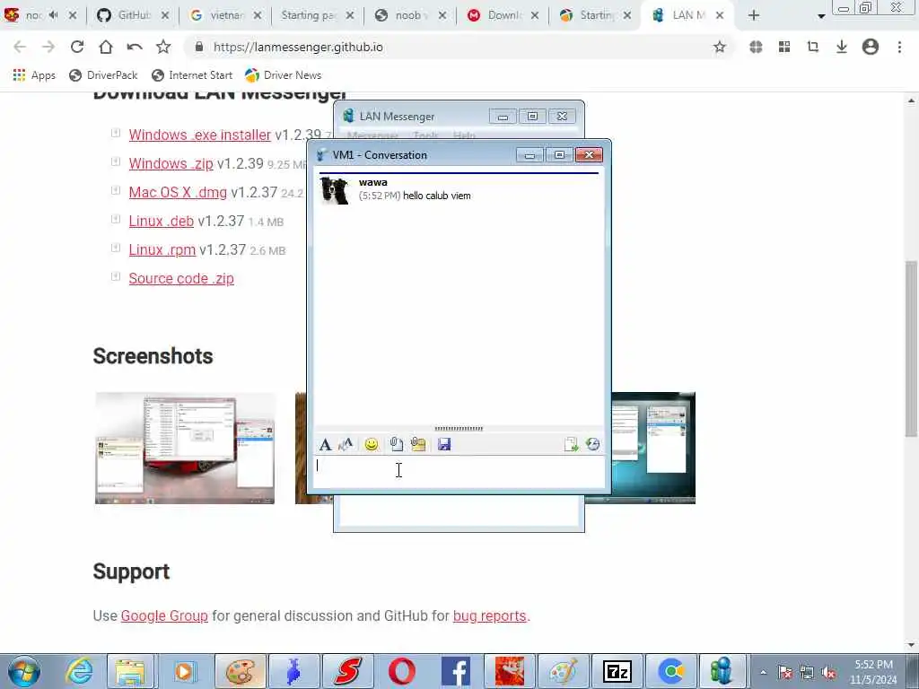Open the Apps bookmark

tap(34, 75)
